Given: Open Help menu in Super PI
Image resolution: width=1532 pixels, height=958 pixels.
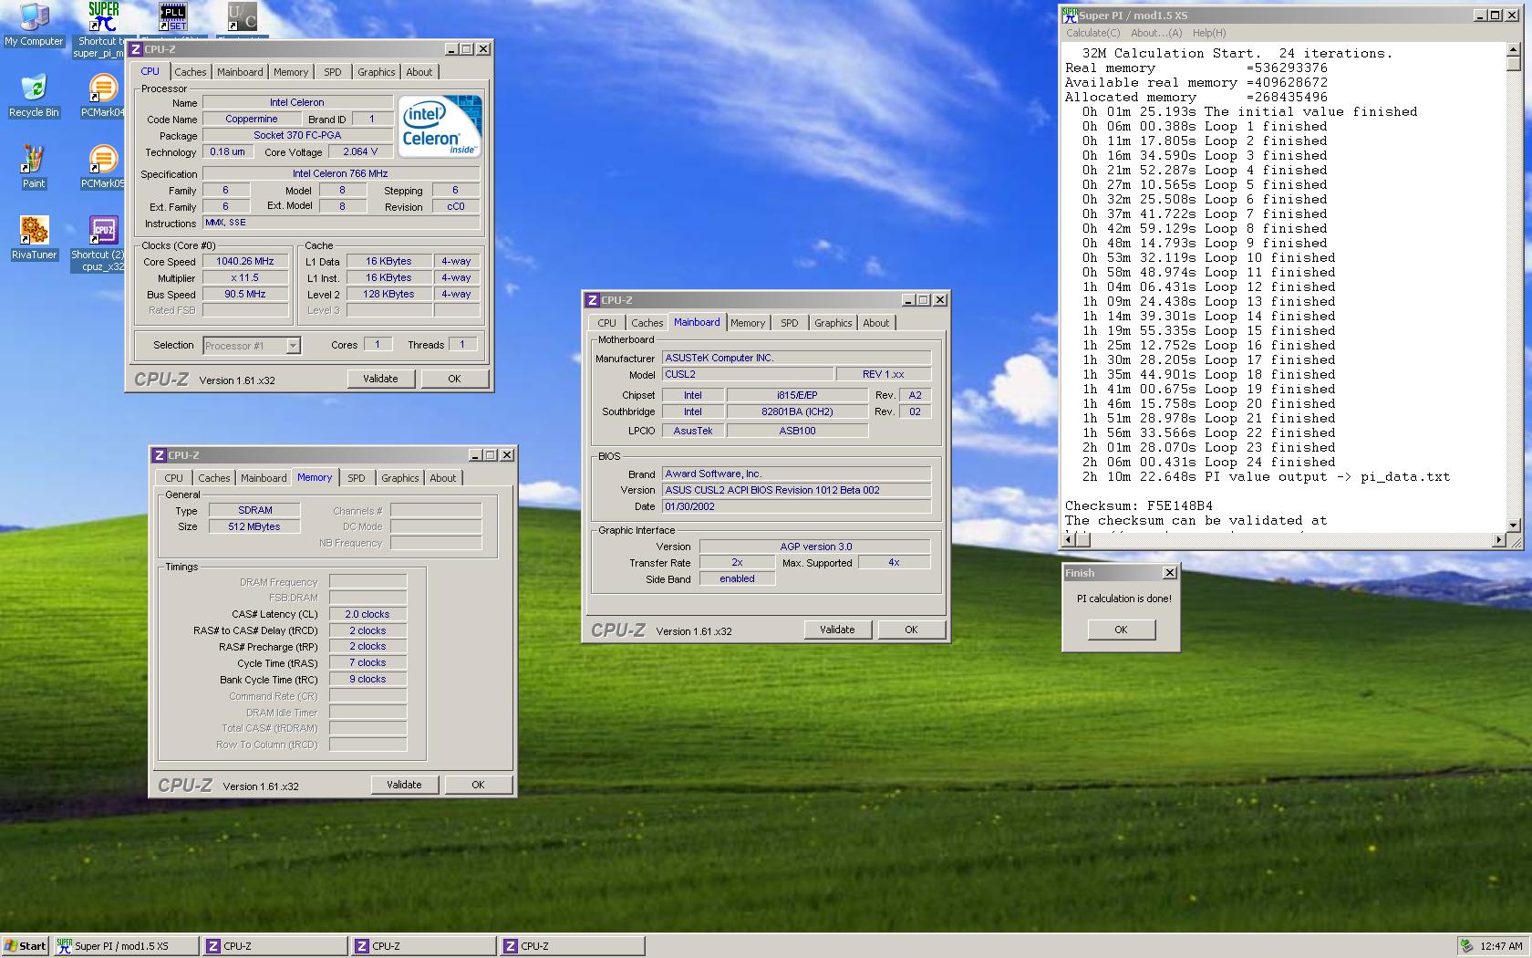Looking at the screenshot, I should (1209, 33).
